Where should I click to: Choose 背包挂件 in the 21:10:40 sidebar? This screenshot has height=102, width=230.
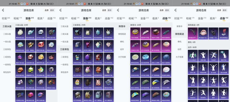coord(7,72)
